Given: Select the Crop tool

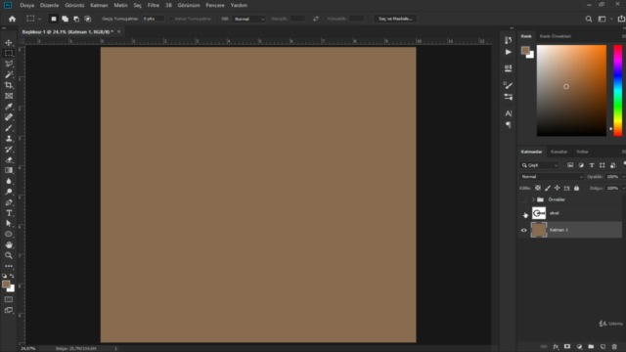Looking at the screenshot, I should tap(9, 85).
